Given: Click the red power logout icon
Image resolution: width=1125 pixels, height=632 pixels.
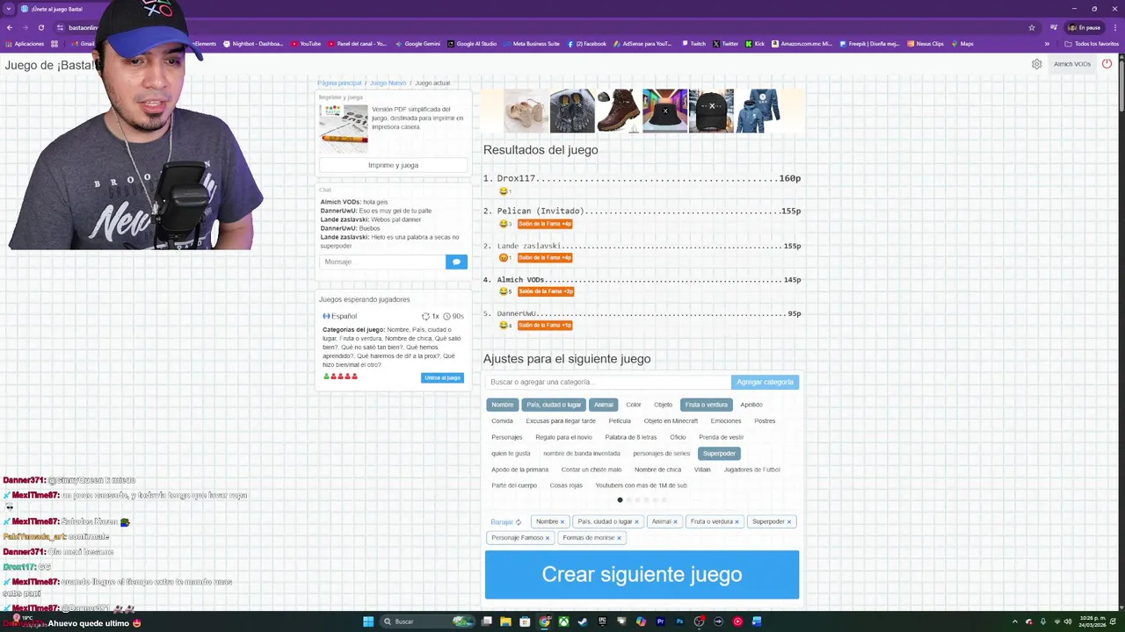Looking at the screenshot, I should pyautogui.click(x=1107, y=64).
